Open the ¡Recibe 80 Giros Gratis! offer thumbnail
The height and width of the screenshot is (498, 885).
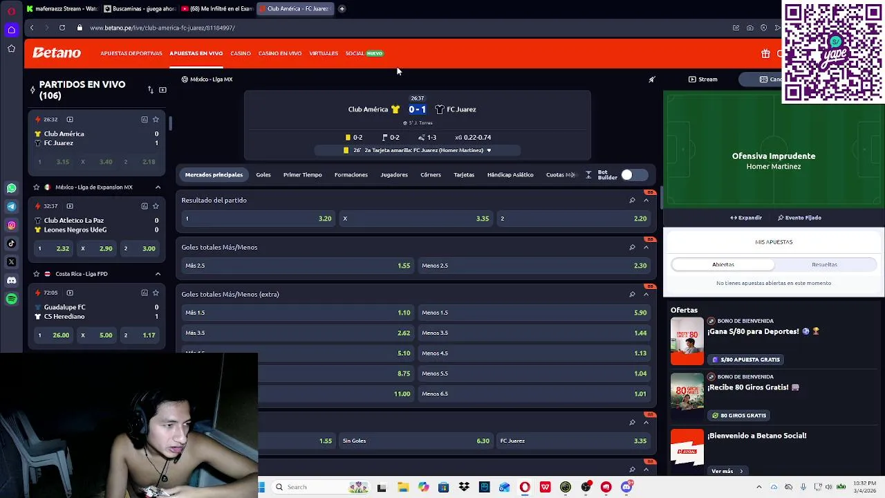[x=687, y=397]
